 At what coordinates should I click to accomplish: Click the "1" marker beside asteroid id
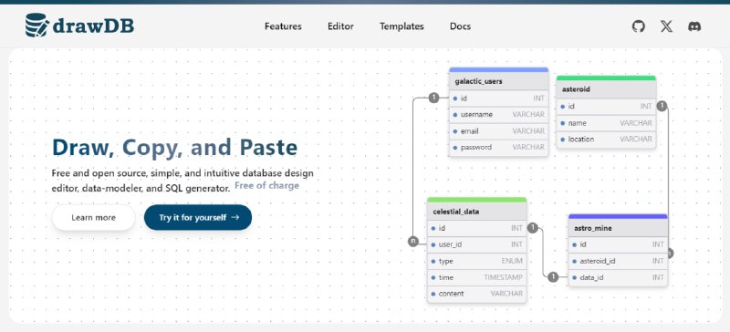tap(662, 106)
